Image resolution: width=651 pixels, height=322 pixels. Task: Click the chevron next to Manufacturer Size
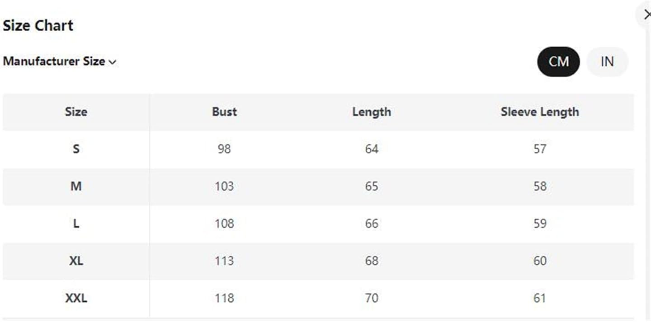(x=113, y=62)
